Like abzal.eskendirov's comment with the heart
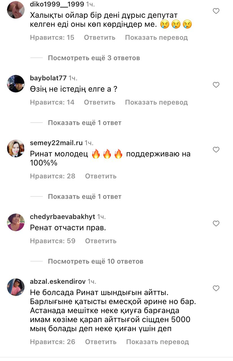Screen dimensions: 233x361 [x=216, y=288]
